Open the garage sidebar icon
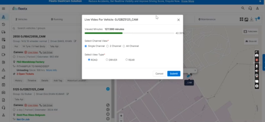This screenshot has height=122, width=265. click(x=3, y=92)
